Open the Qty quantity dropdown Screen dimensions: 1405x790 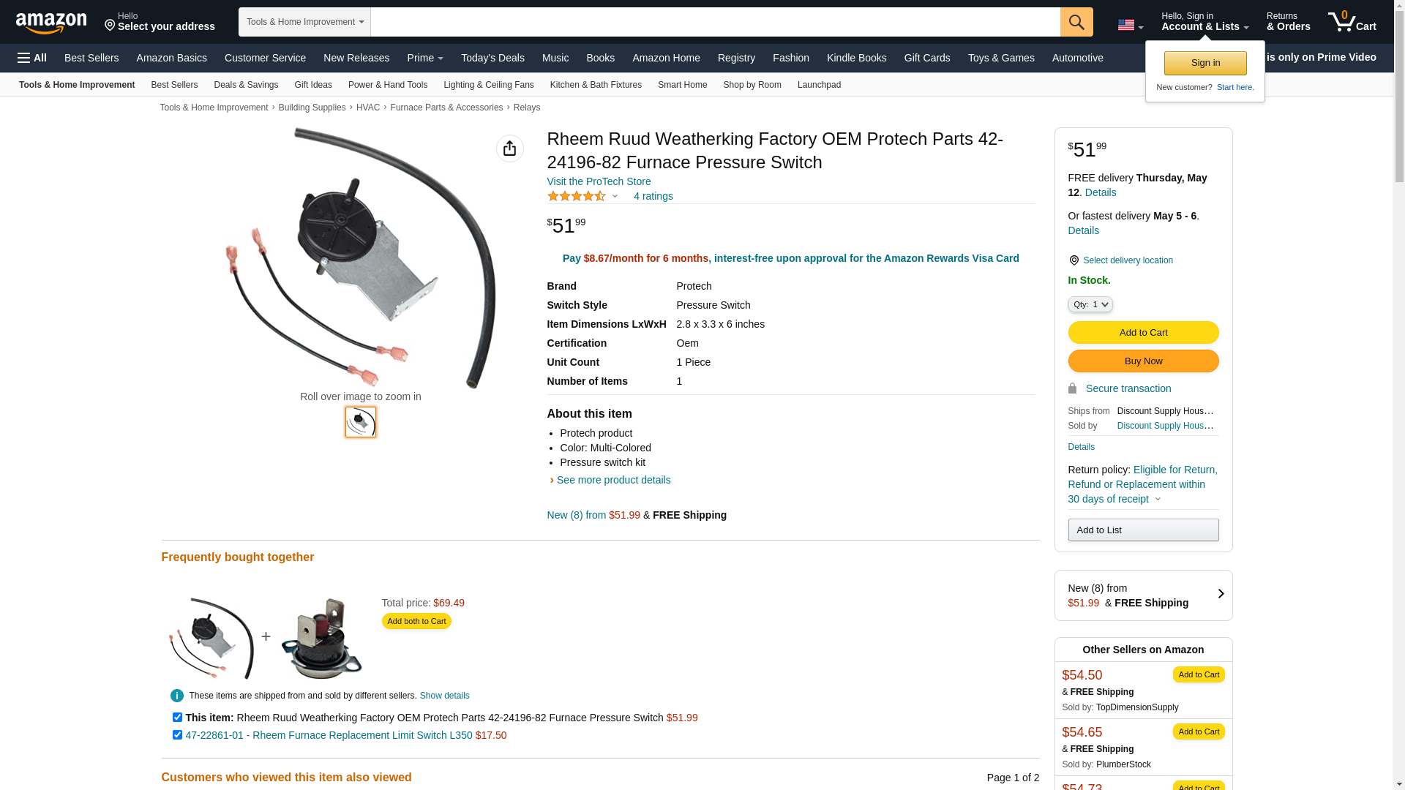1090,304
